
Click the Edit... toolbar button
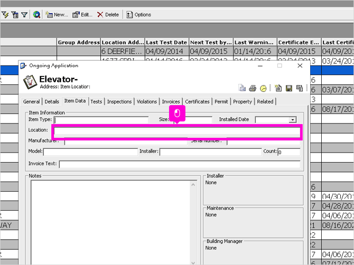coord(82,15)
